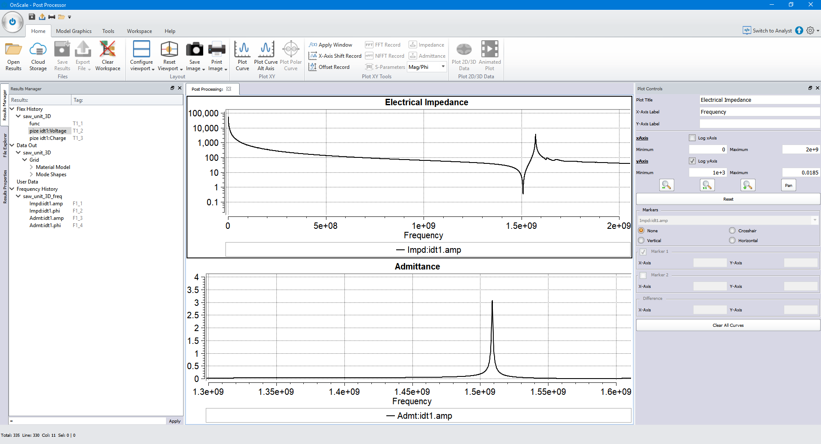Screen dimensions: 821x444
Task: Collapse Flex History tree node
Action: click(12, 109)
